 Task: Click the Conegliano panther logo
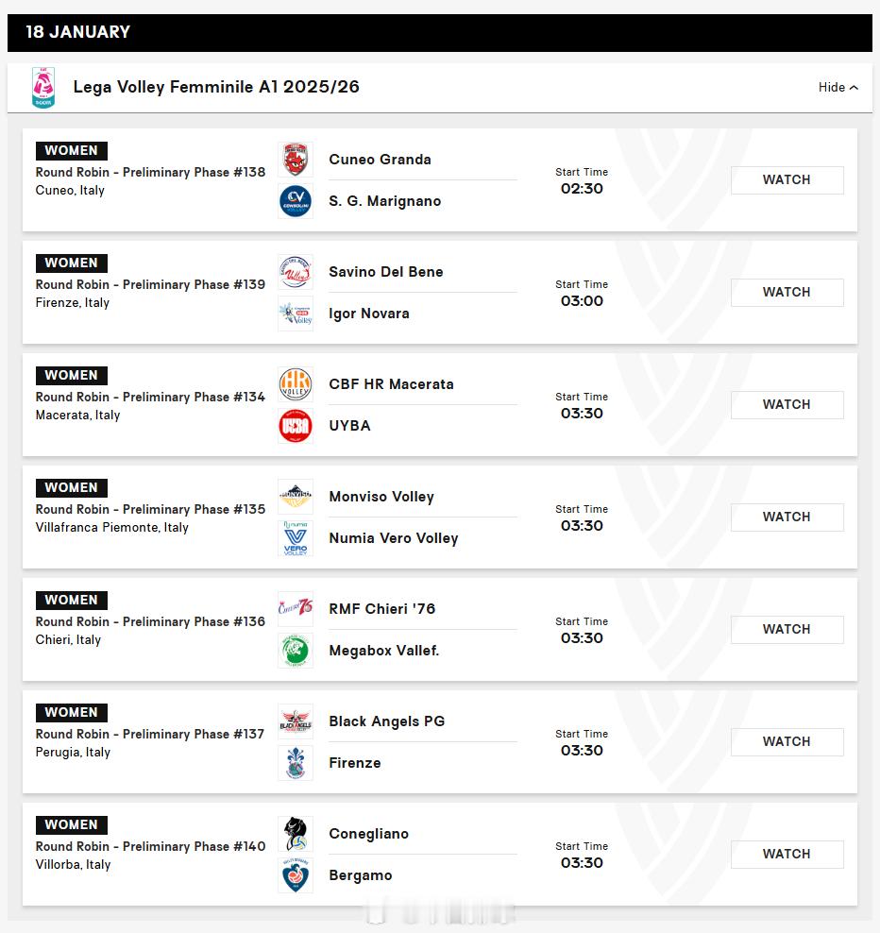tap(296, 834)
